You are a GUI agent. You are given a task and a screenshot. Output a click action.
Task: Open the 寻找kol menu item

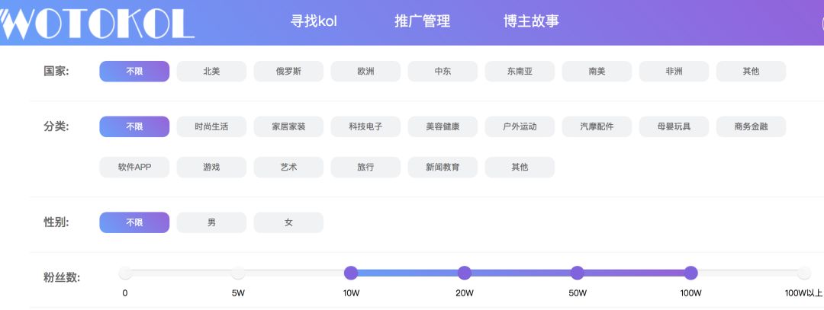pyautogui.click(x=314, y=21)
